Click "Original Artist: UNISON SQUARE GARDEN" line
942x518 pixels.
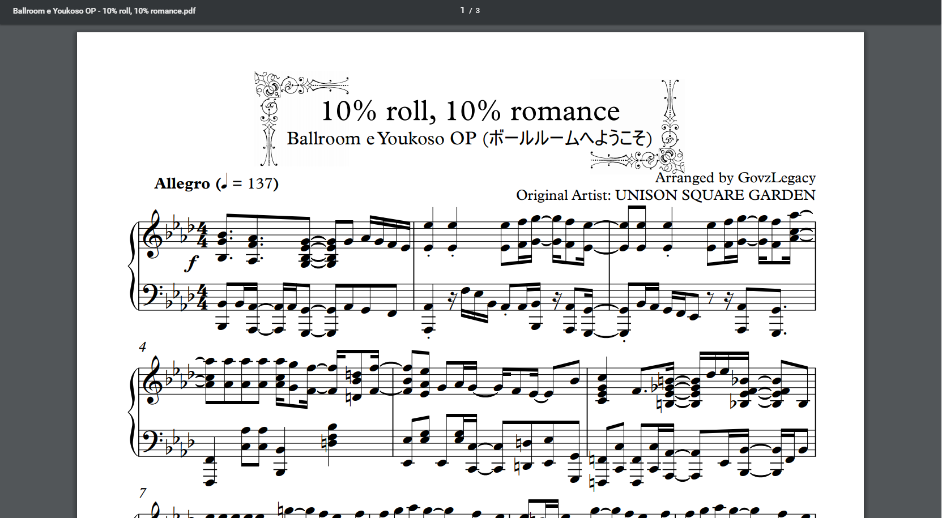coord(665,195)
